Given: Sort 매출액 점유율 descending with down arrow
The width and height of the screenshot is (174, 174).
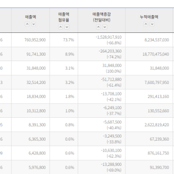Looking at the screenshot, I should pos(67,27).
